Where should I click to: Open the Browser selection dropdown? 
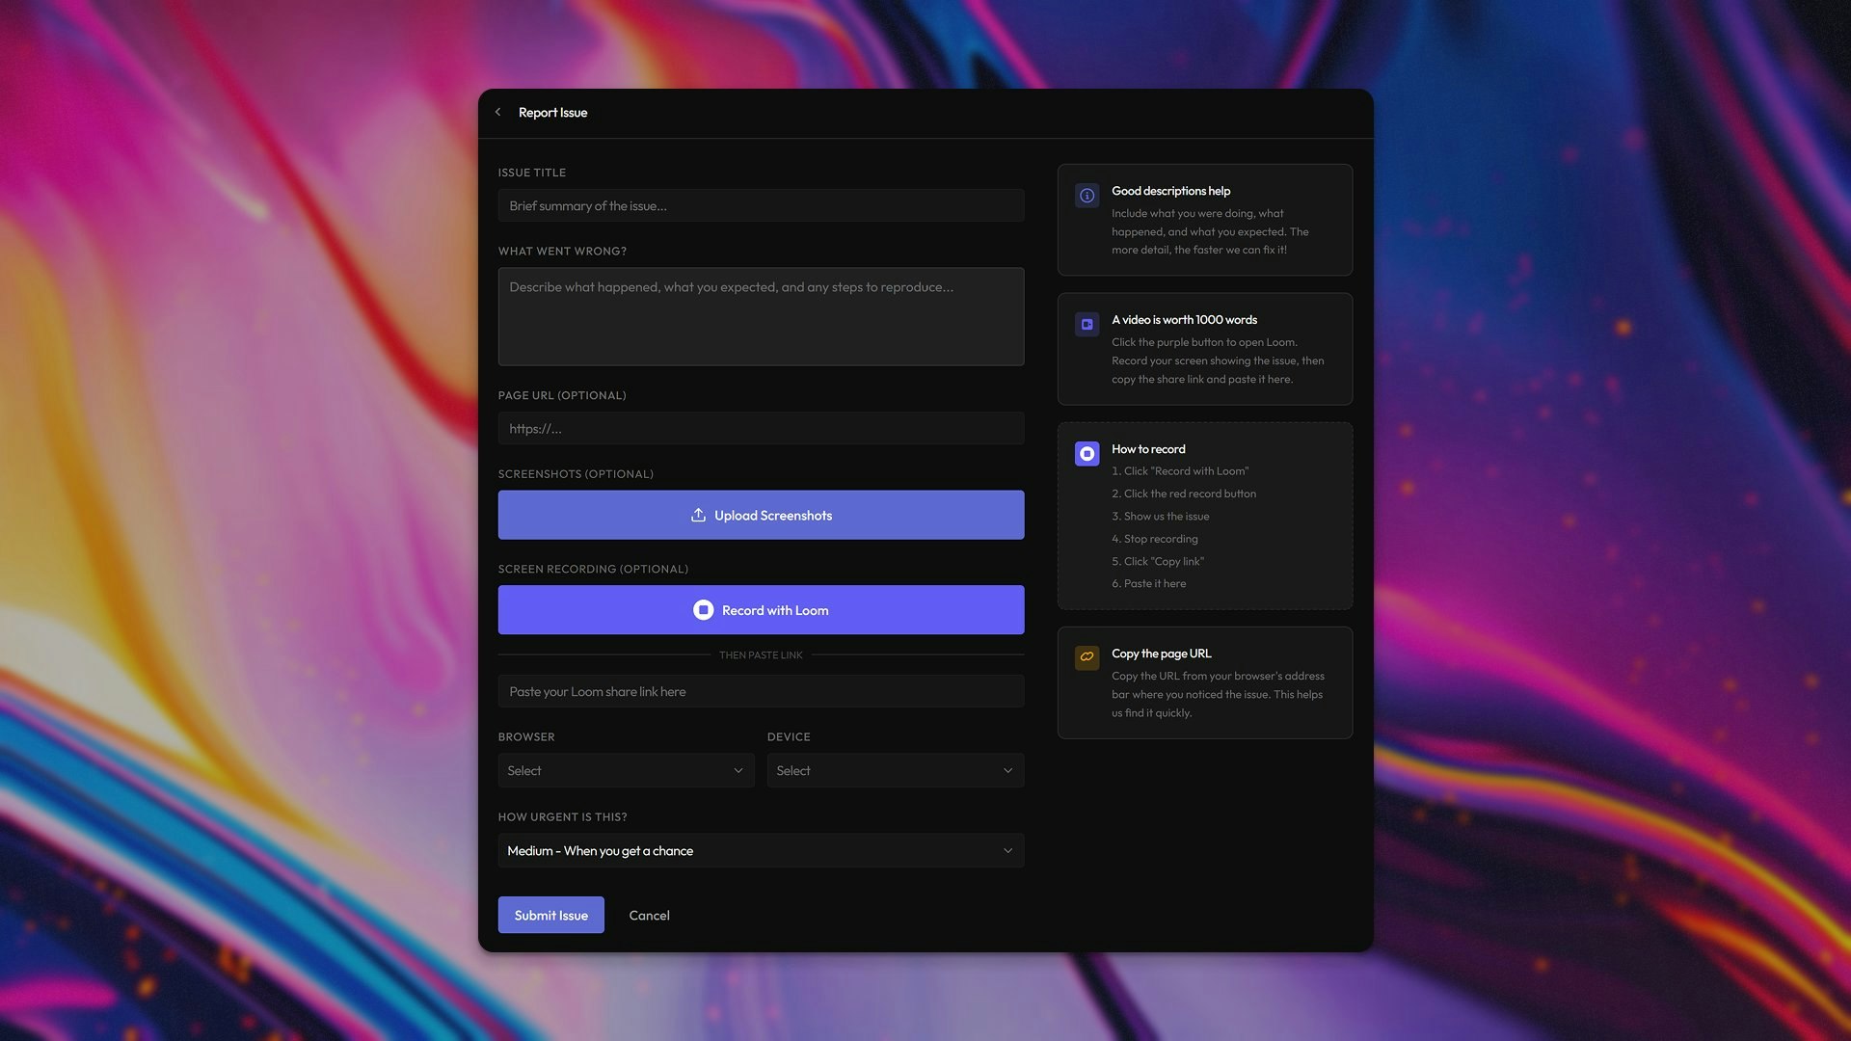coord(626,770)
